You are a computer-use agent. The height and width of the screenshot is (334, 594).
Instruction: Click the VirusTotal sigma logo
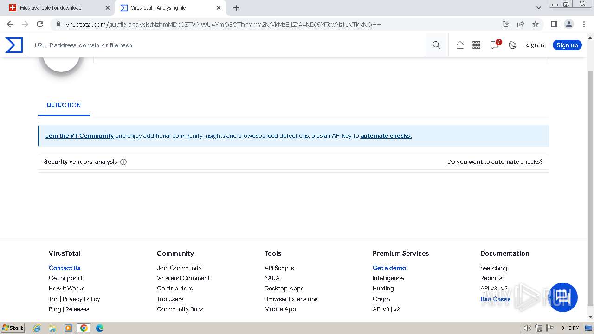(14, 45)
